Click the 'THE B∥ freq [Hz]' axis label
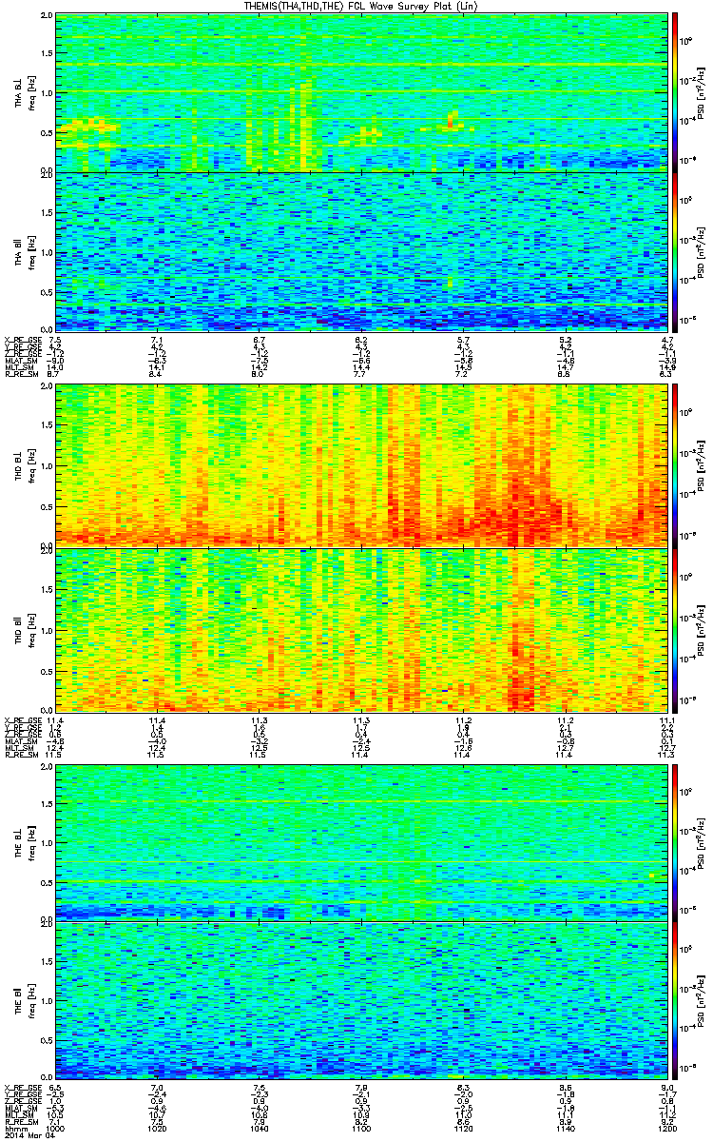The height and width of the screenshot is (1142, 713). tap(23, 999)
